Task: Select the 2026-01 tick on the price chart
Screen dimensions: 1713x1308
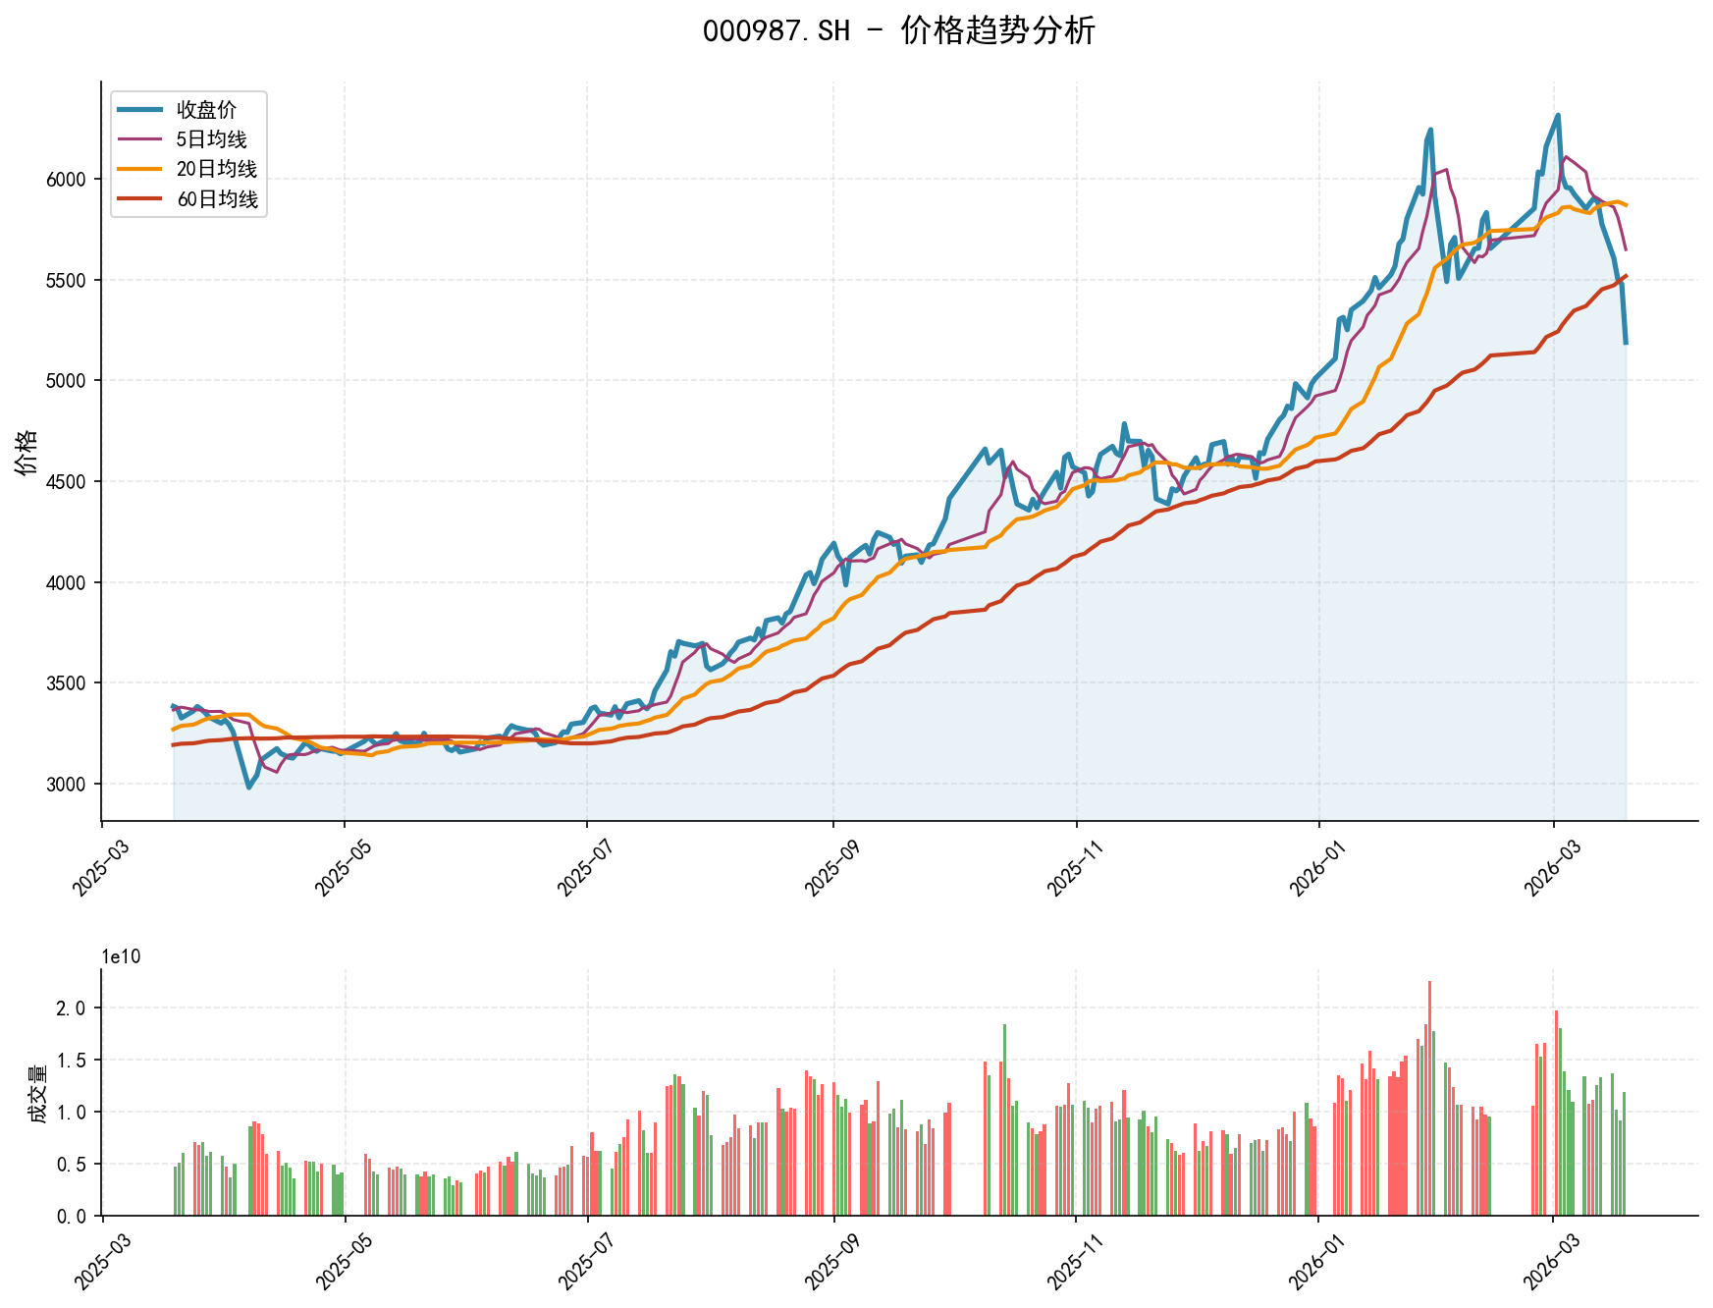Action: pyautogui.click(x=1316, y=867)
